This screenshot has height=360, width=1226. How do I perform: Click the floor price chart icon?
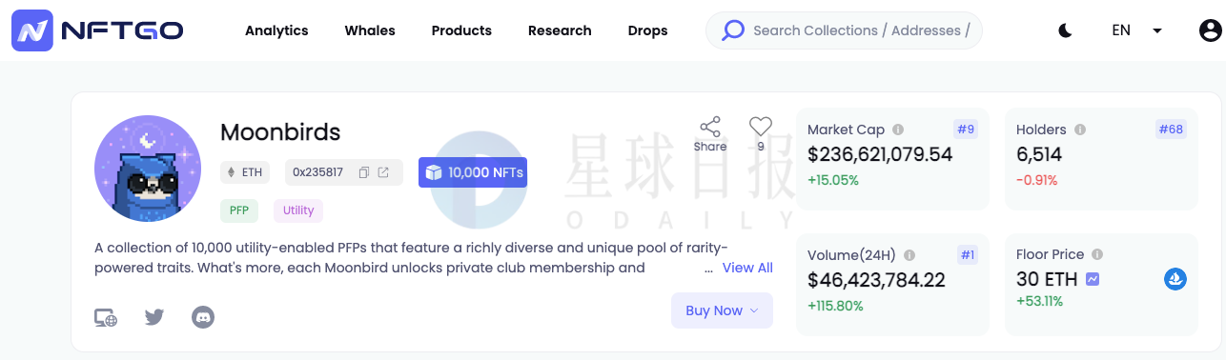coord(1093,280)
